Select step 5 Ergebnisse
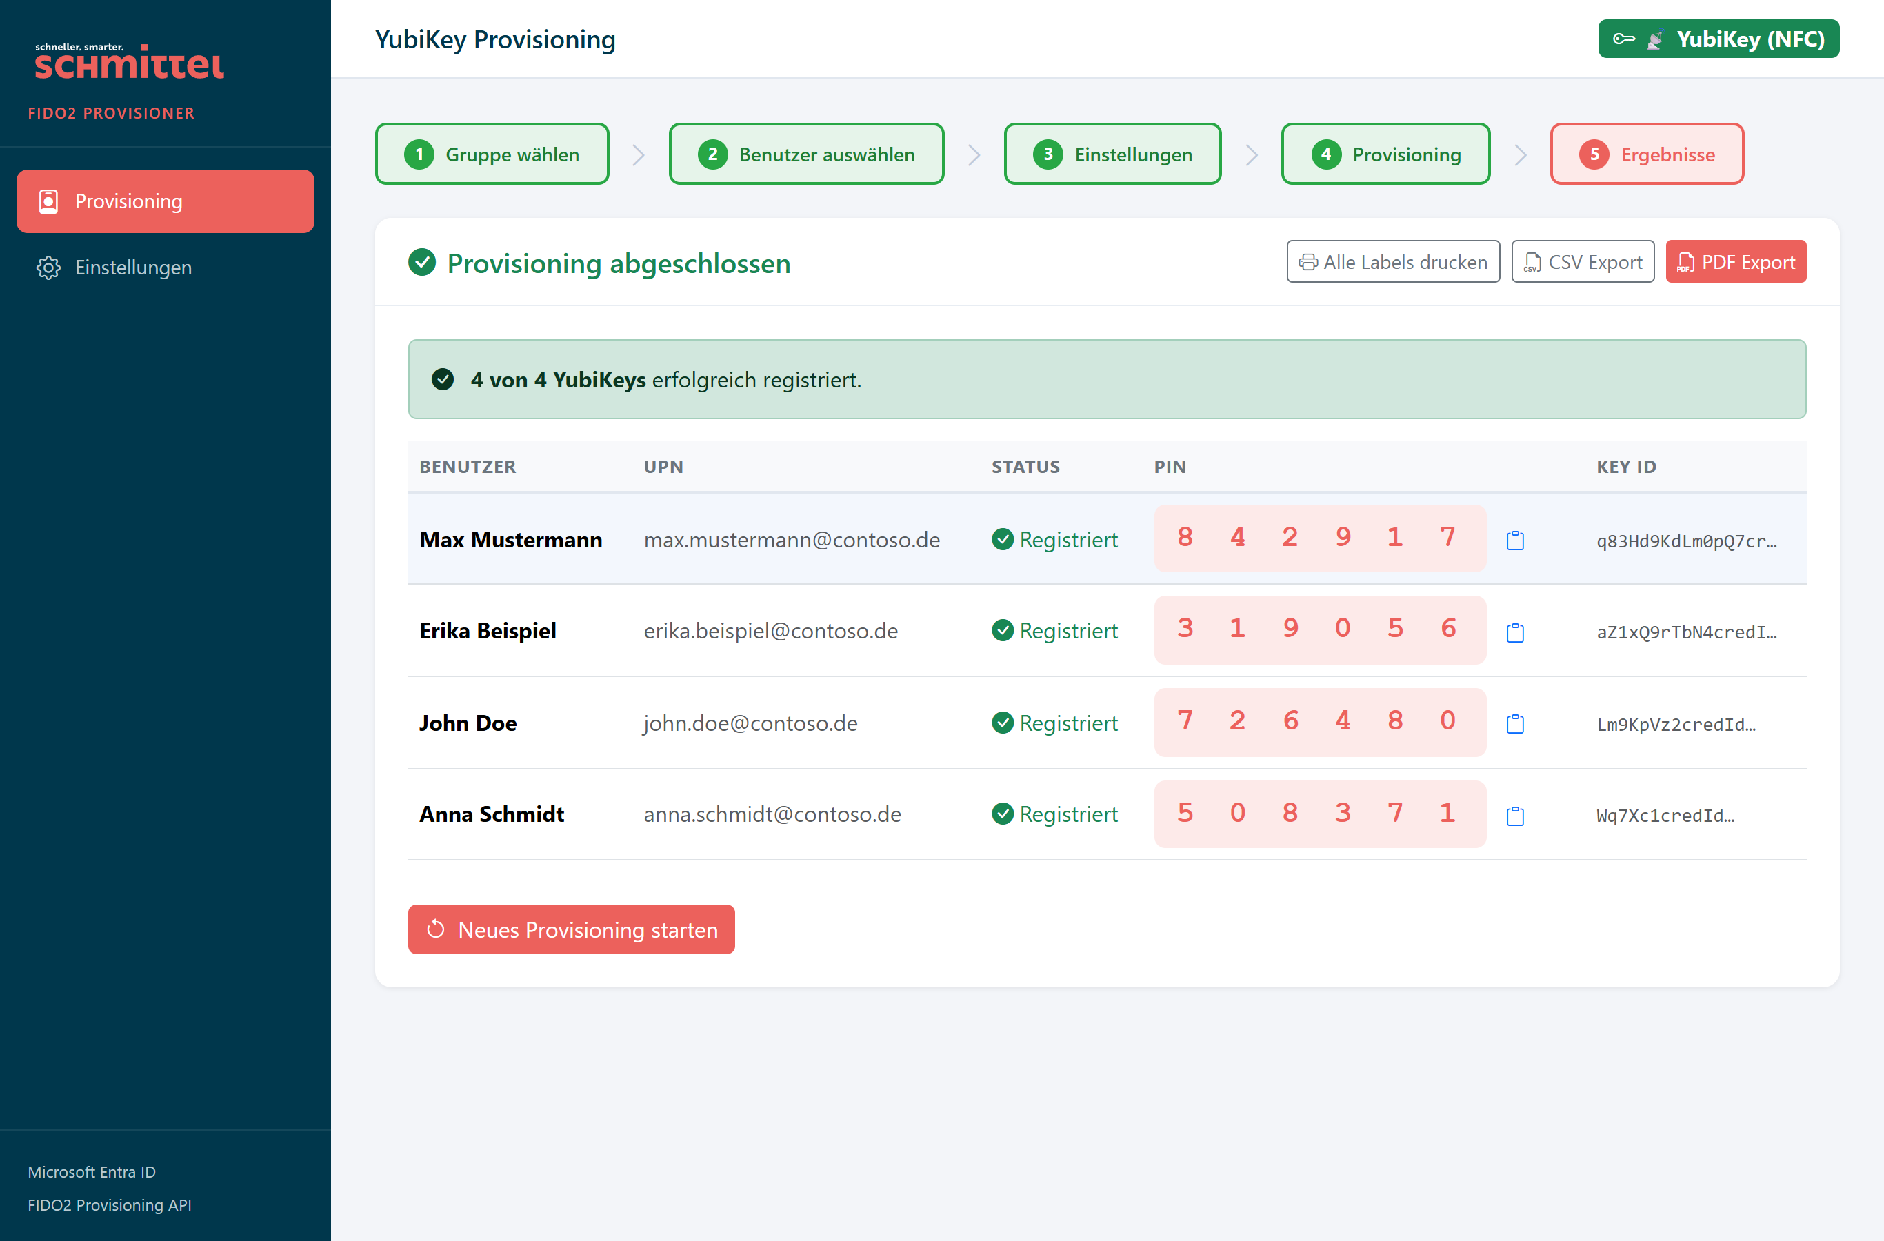 coord(1647,154)
